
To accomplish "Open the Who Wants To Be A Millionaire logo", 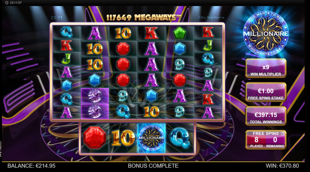I will [266, 34].
